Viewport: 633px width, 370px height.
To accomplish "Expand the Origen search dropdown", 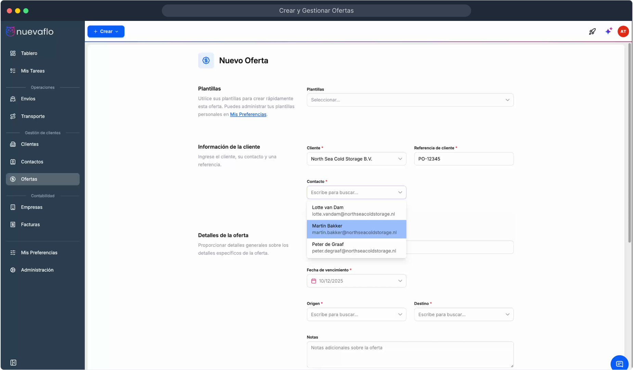I will pos(356,314).
